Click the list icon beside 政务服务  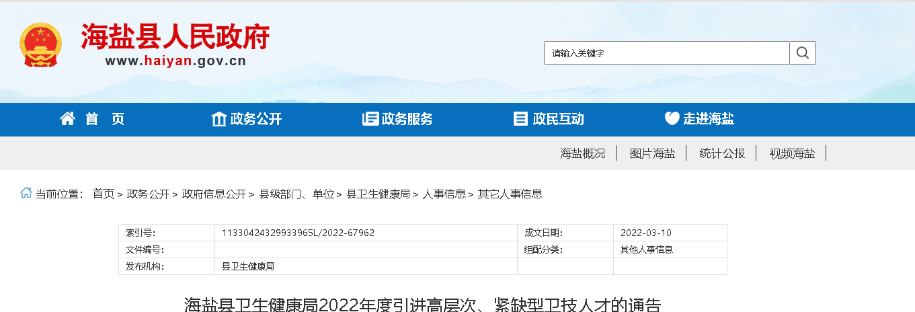coord(370,119)
